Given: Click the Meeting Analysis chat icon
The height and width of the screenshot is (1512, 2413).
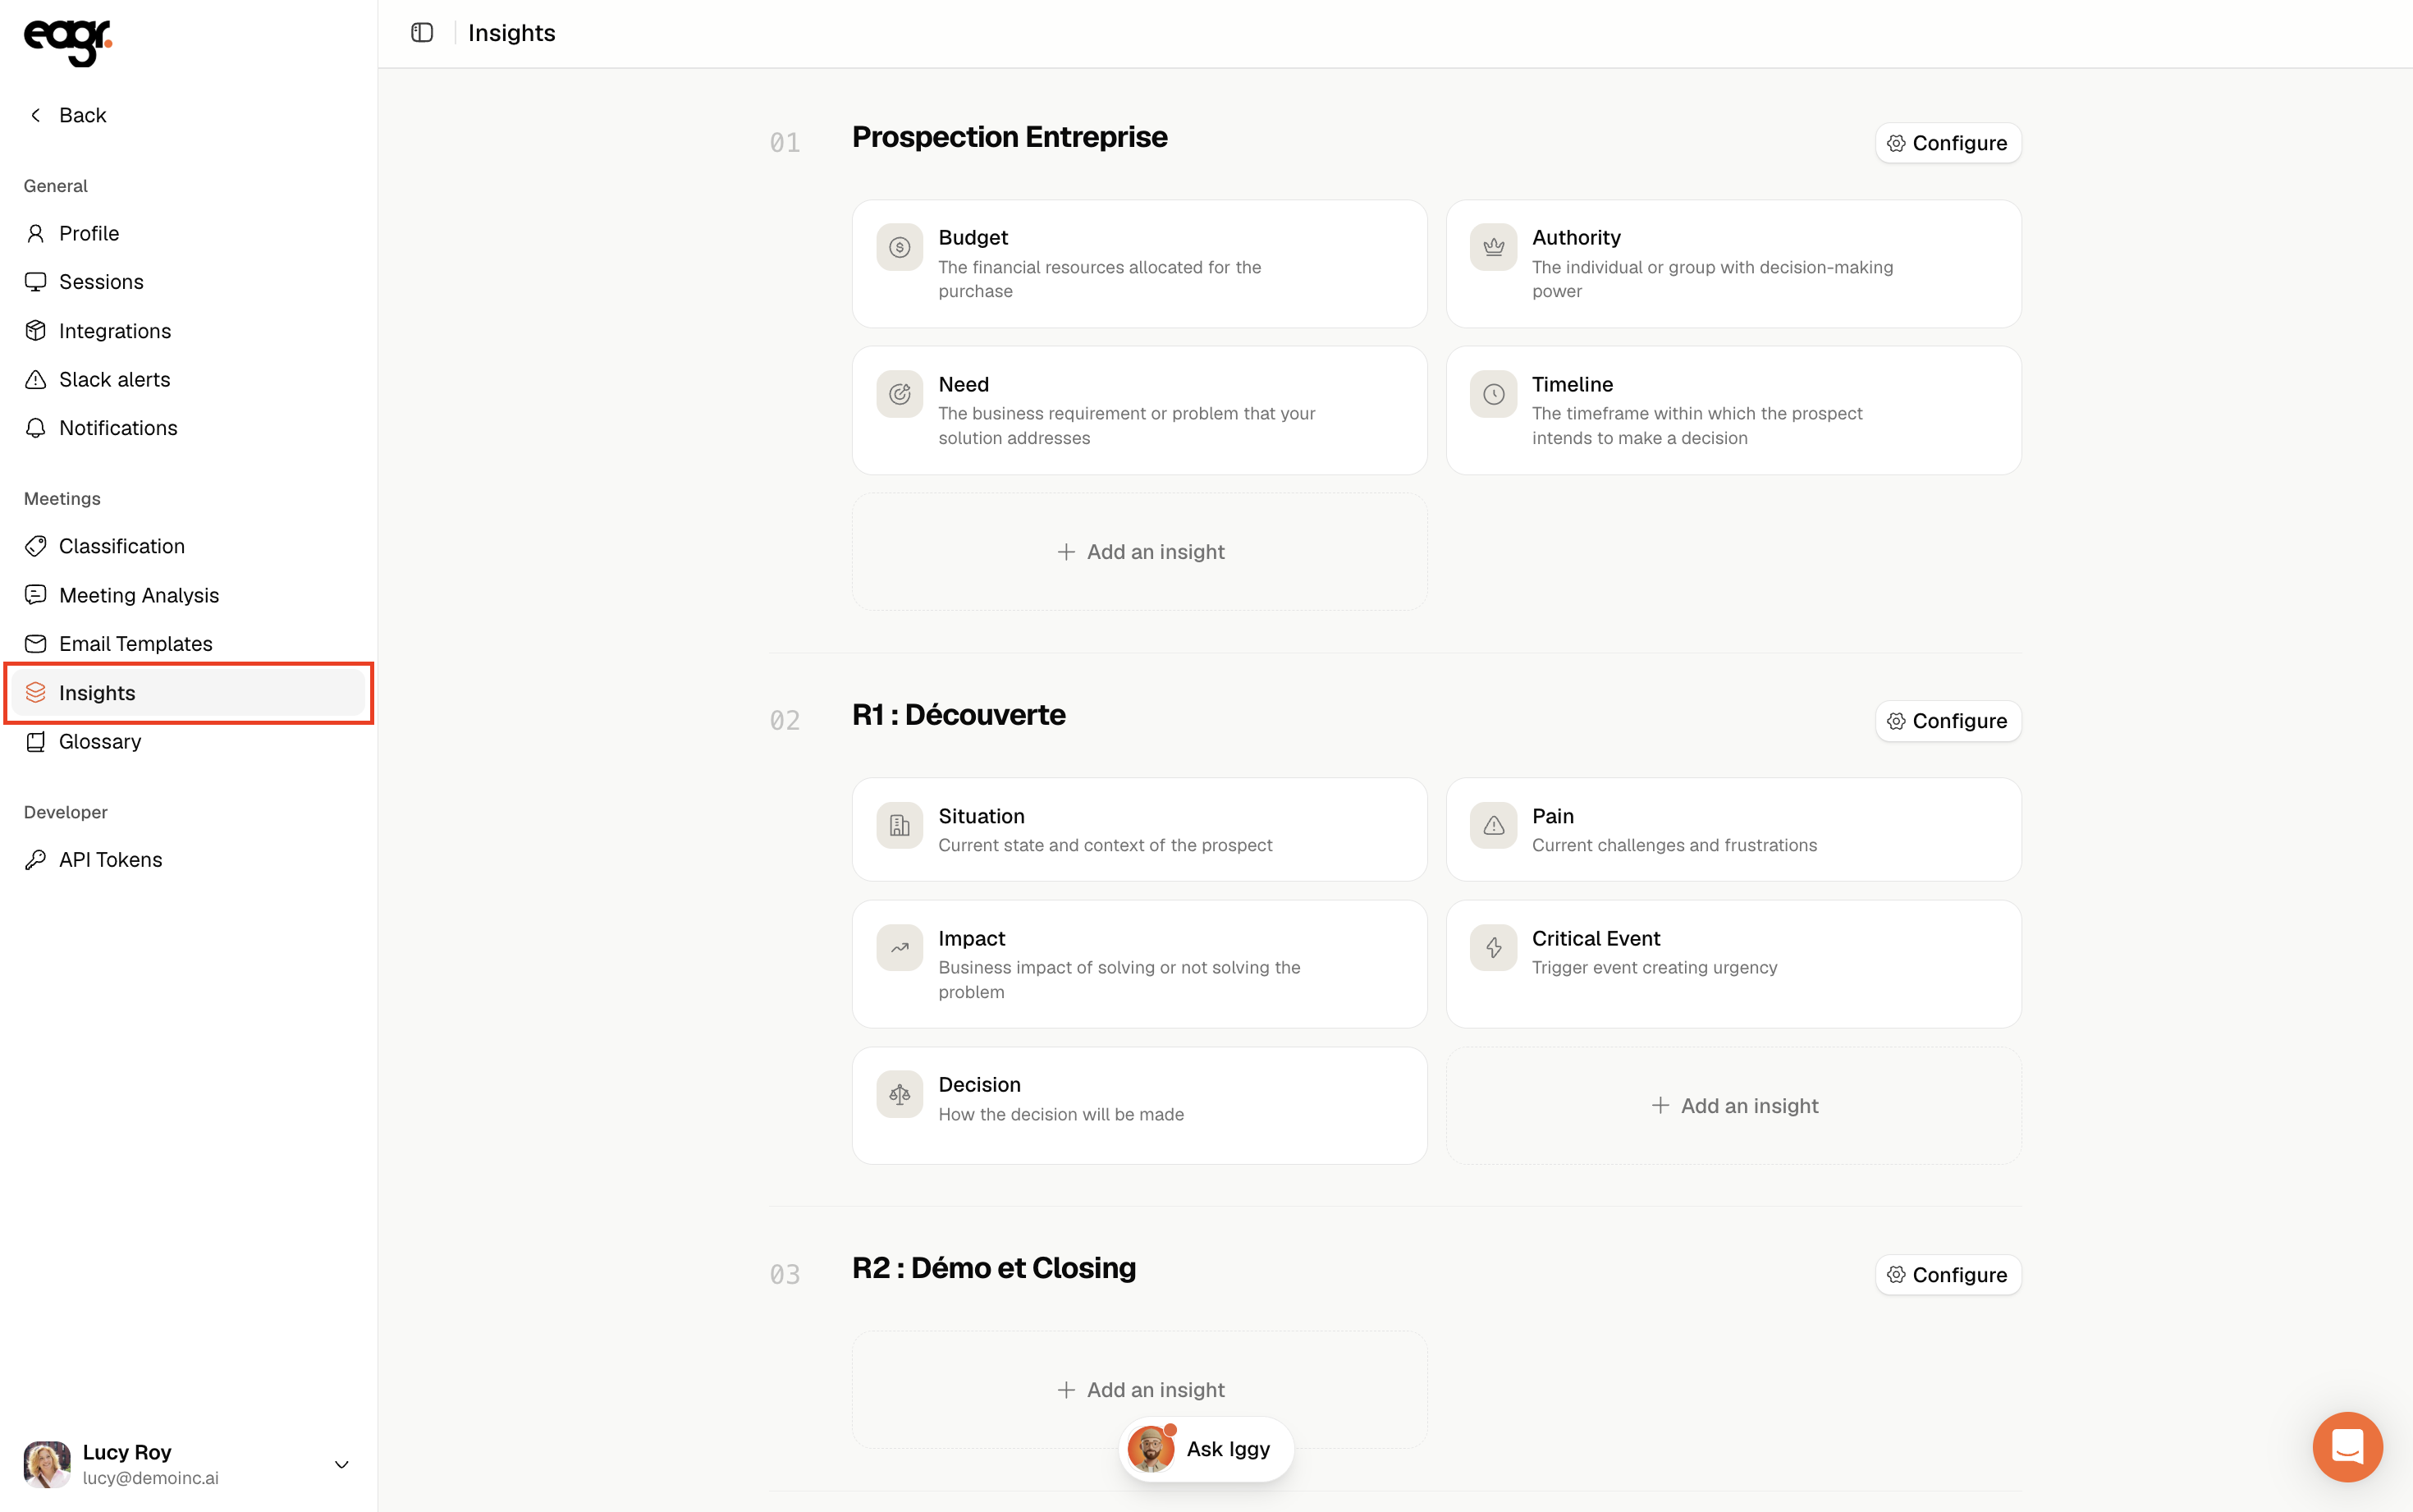Looking at the screenshot, I should [36, 595].
